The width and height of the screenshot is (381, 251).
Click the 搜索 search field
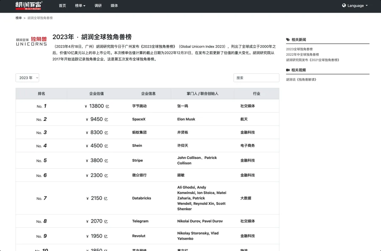coord(256,78)
